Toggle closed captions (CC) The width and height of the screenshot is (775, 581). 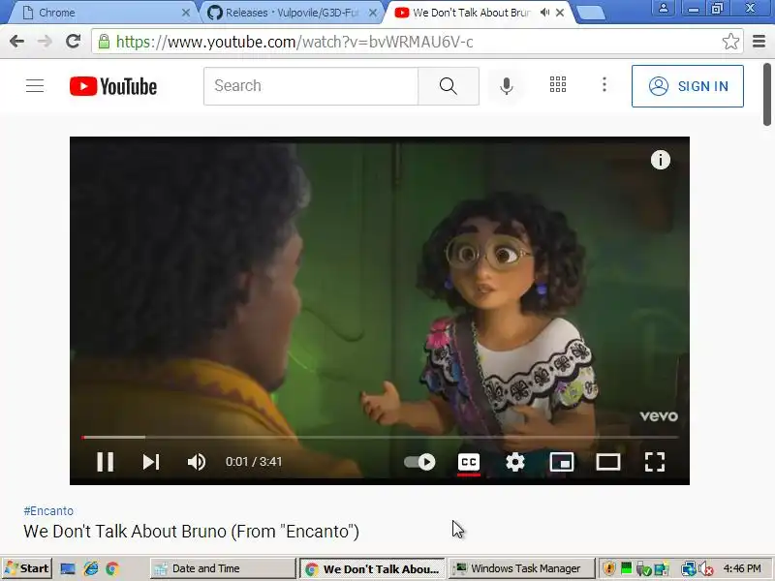[469, 462]
